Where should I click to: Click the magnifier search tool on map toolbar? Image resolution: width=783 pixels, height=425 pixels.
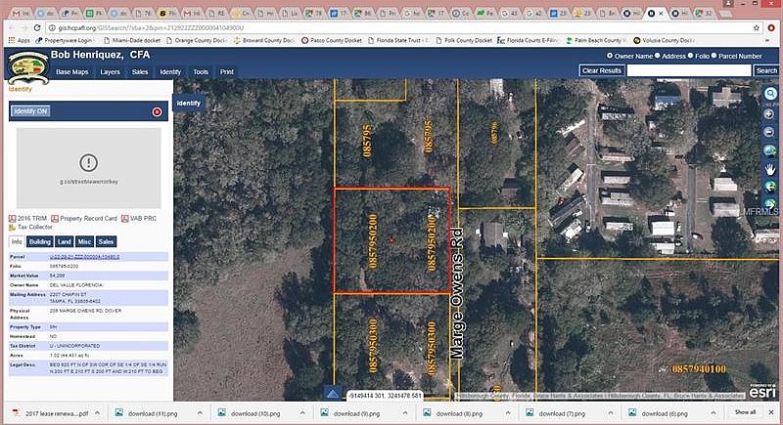tap(770, 94)
